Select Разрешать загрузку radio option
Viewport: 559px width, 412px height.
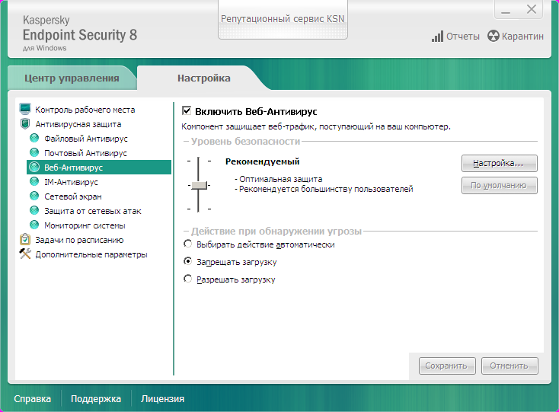pos(187,279)
